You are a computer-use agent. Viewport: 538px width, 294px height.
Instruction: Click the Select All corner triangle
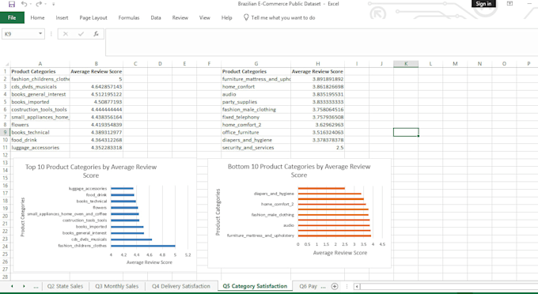6,64
